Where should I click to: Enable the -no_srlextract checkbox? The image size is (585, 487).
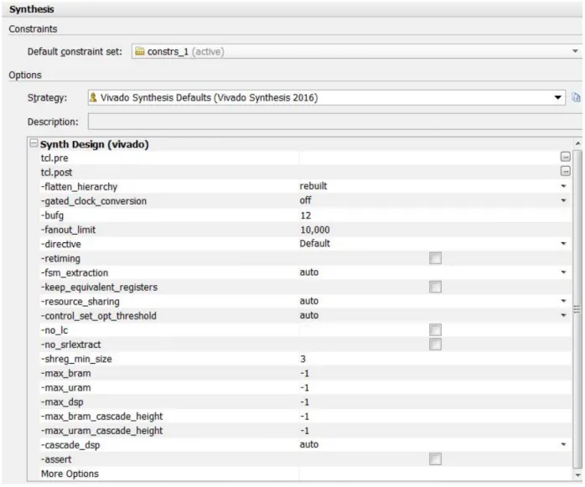435,344
